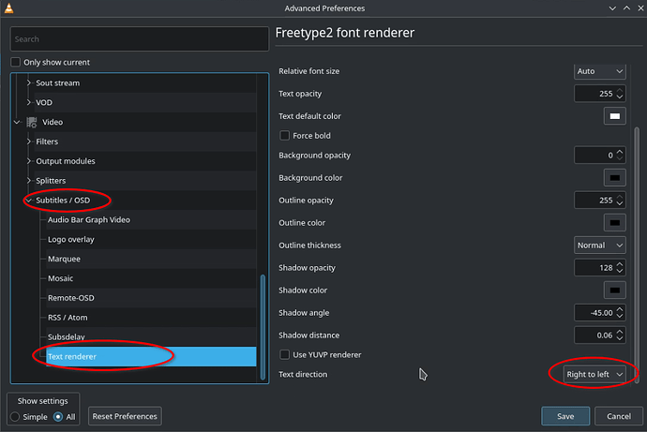Select the Simple settings radio button
The width and height of the screenshot is (647, 432).
click(x=15, y=417)
